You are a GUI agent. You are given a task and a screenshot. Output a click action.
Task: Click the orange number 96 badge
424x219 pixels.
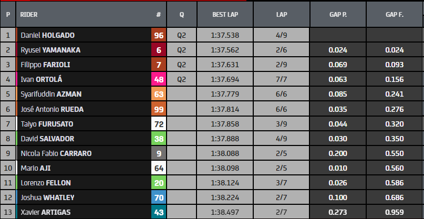[x=159, y=36]
